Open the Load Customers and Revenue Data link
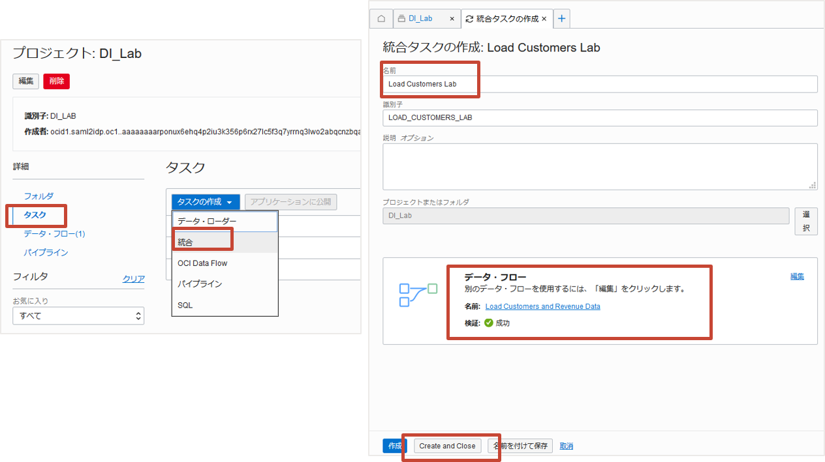Viewport: 825px width, 462px height. click(x=543, y=307)
